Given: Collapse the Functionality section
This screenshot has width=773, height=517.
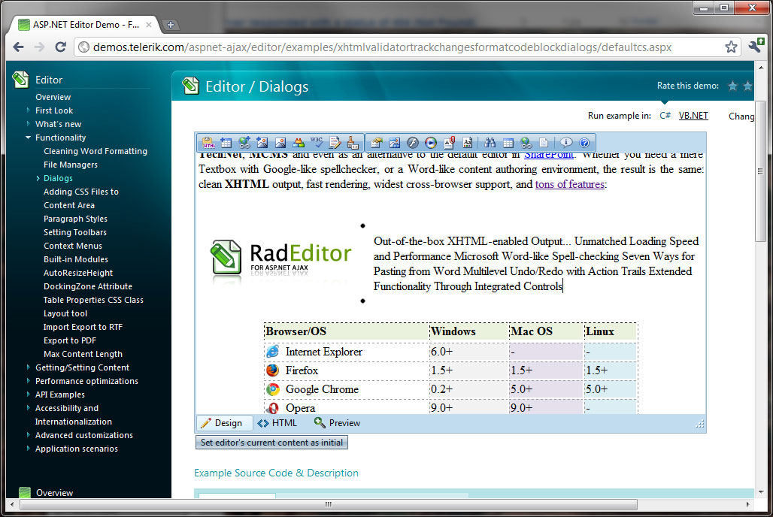Looking at the screenshot, I should click(x=28, y=138).
